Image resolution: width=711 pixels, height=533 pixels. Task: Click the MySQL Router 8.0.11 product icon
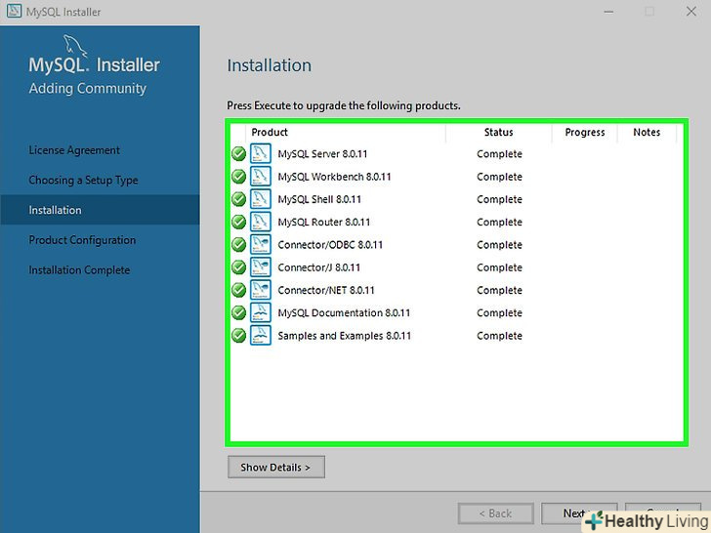pos(261,222)
